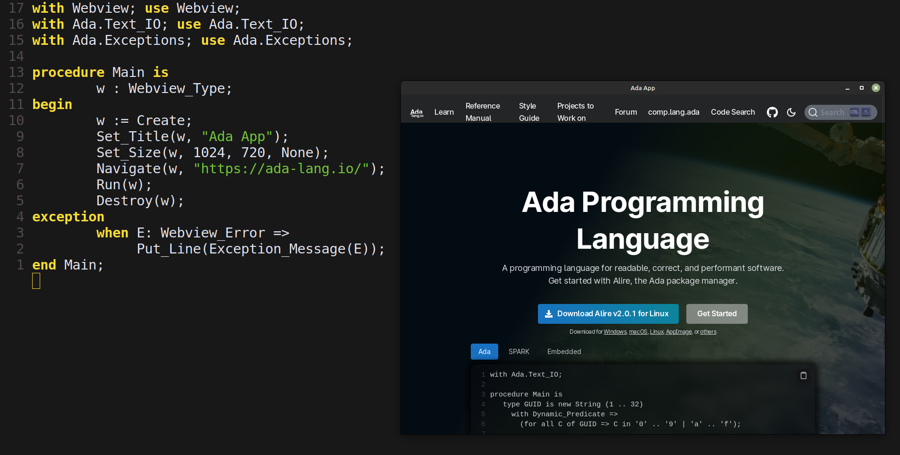
Task: Click "with Dynamic_Predicate =>" in web code
Action: (x=564, y=414)
